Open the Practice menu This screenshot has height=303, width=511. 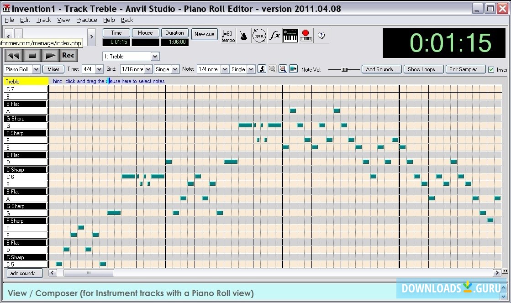point(86,20)
